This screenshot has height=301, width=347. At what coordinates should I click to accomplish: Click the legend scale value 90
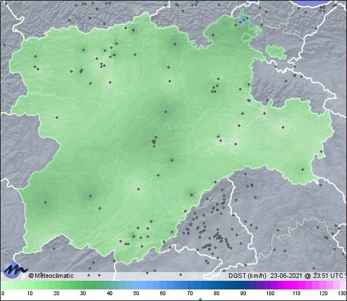tap(243, 293)
